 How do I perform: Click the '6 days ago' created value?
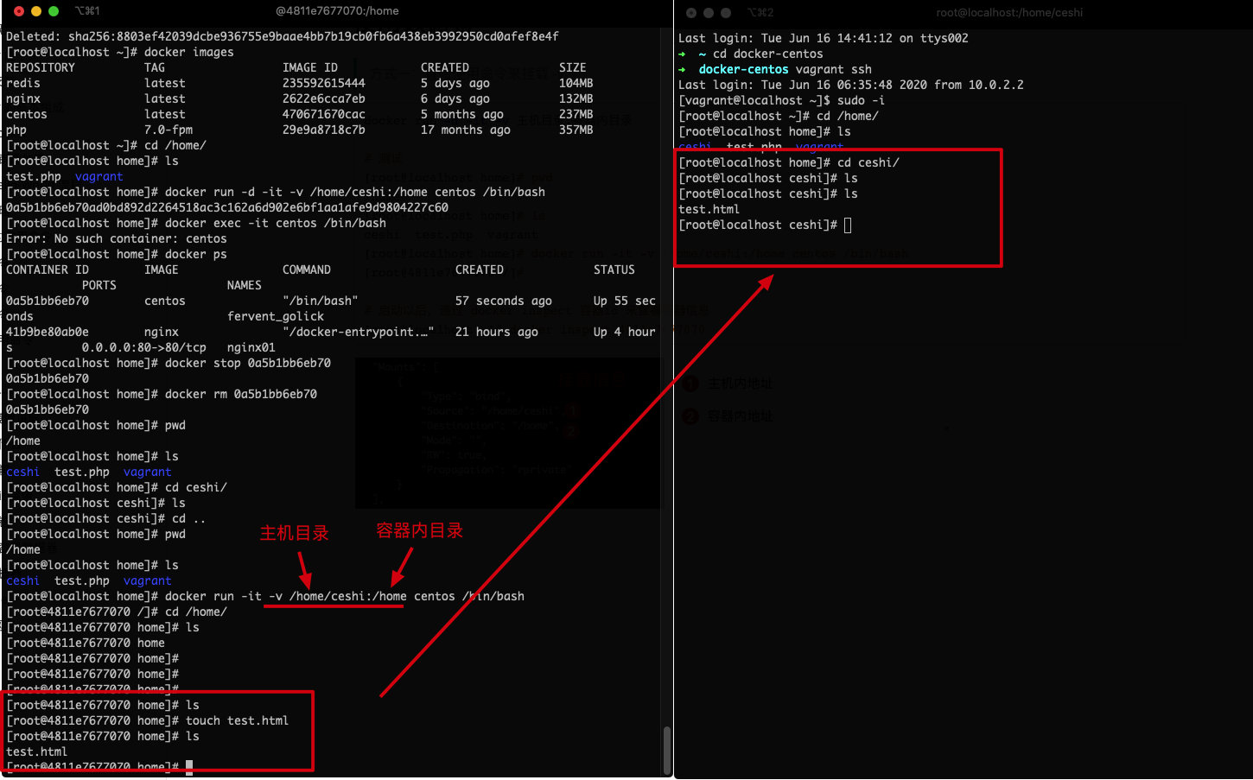coord(455,98)
